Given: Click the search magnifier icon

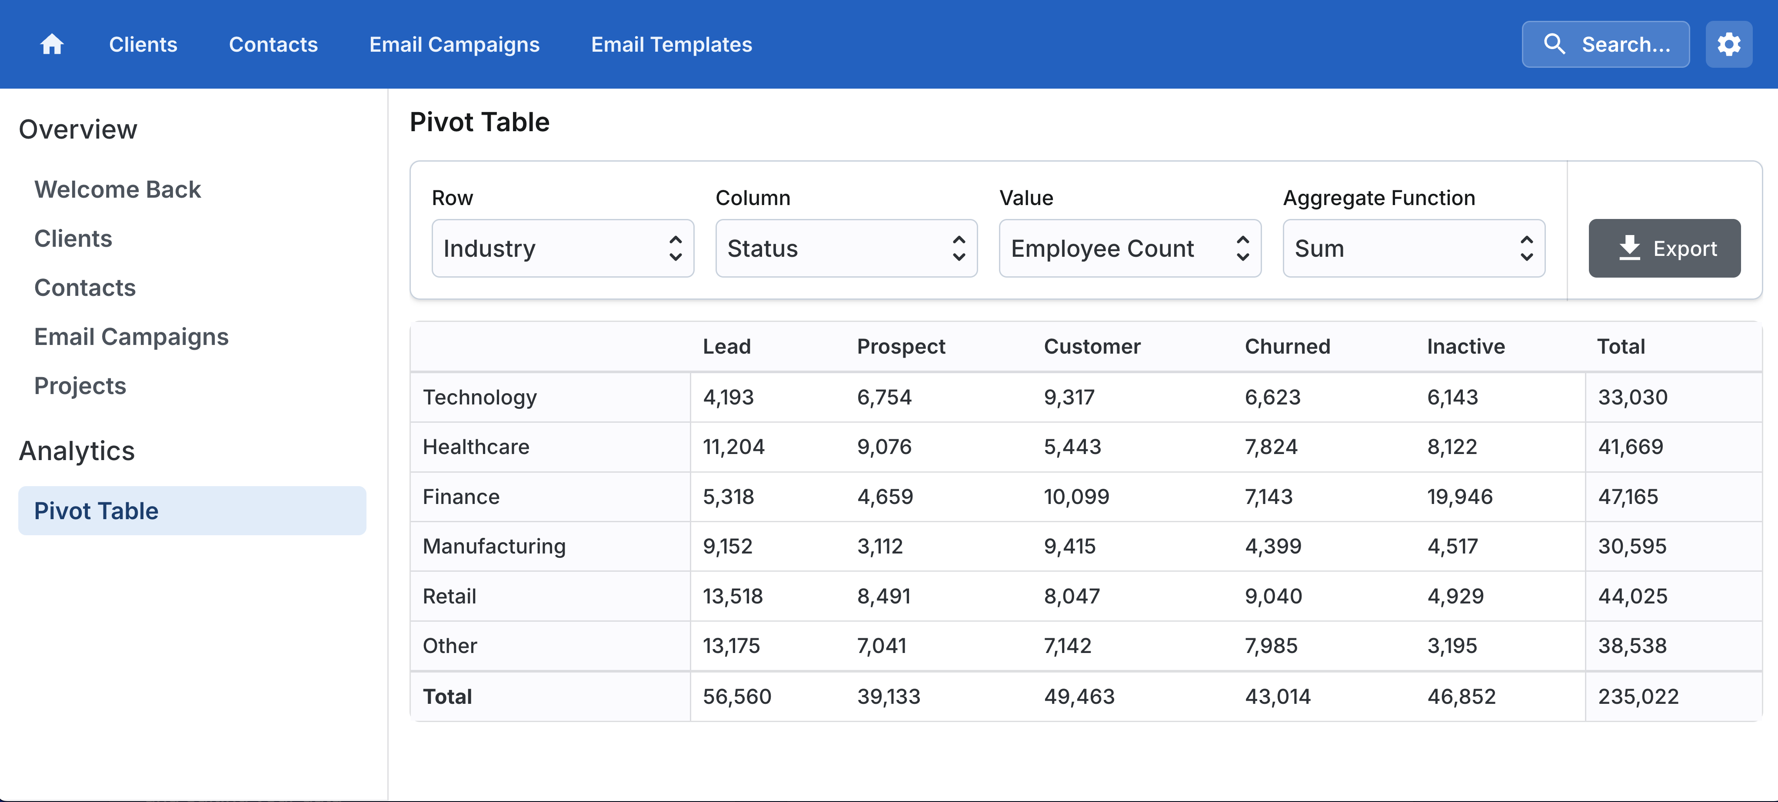Looking at the screenshot, I should (1554, 44).
